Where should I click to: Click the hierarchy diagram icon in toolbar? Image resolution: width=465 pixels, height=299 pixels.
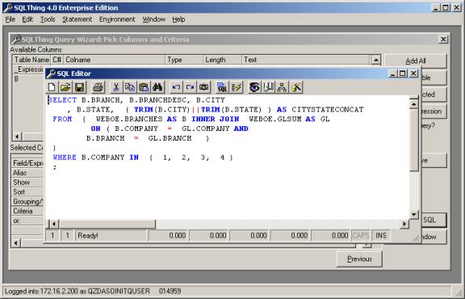pyautogui.click(x=282, y=87)
